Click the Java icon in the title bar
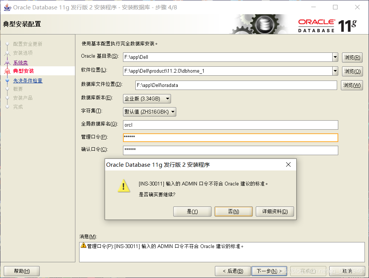Screen dimensions: 369x278 (x=7, y=7)
